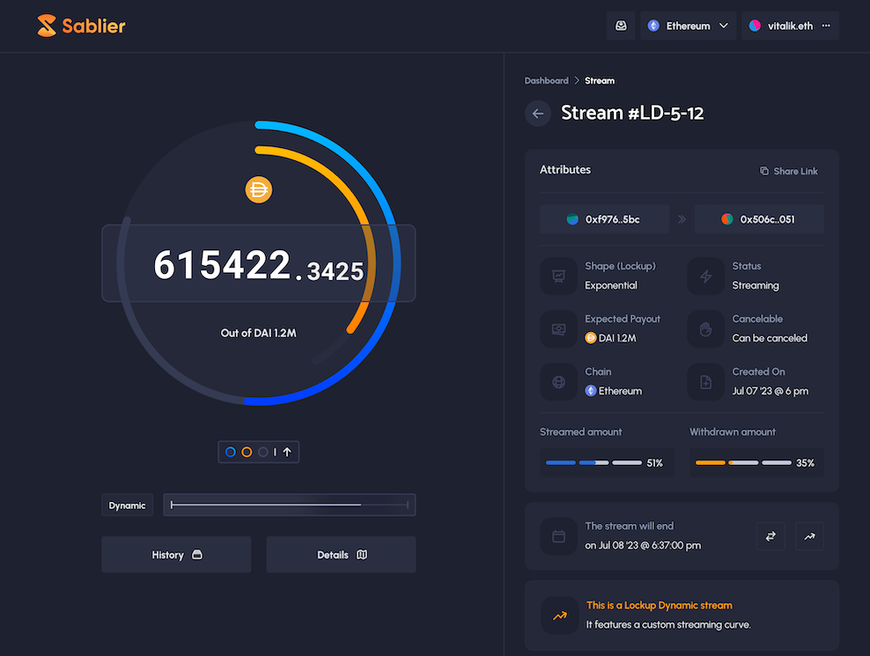Click the Exponential shape value
The image size is (870, 656).
tap(611, 285)
